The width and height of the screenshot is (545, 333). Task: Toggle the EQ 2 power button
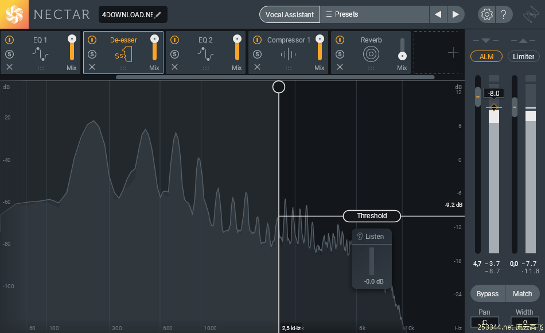[x=175, y=40]
